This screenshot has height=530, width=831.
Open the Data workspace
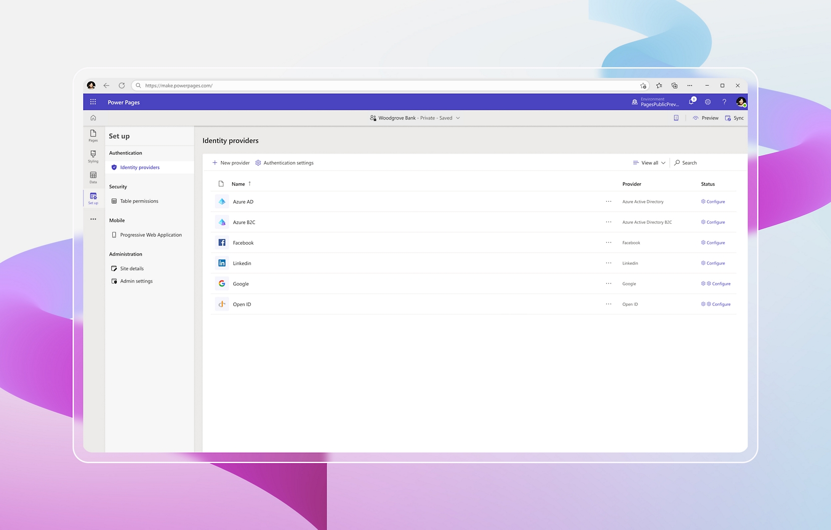(93, 177)
